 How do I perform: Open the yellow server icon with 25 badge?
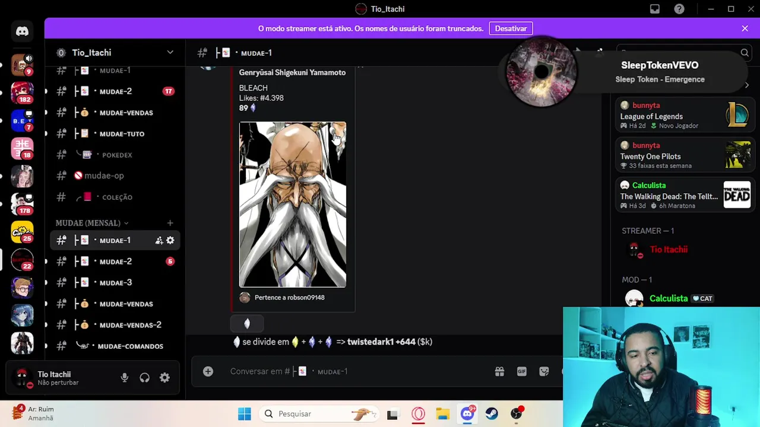pos(22,231)
